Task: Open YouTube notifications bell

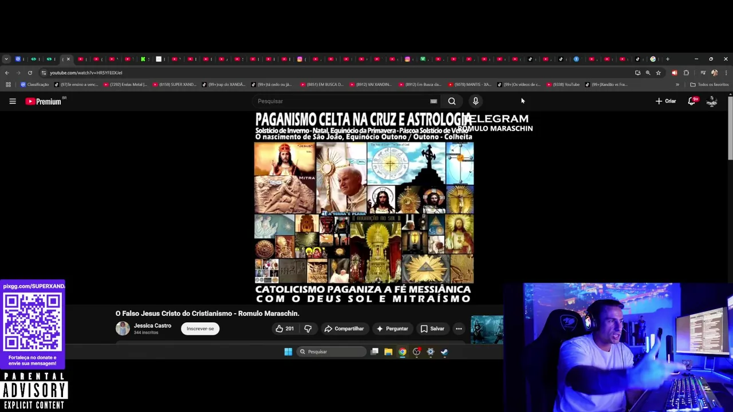Action: pyautogui.click(x=692, y=101)
